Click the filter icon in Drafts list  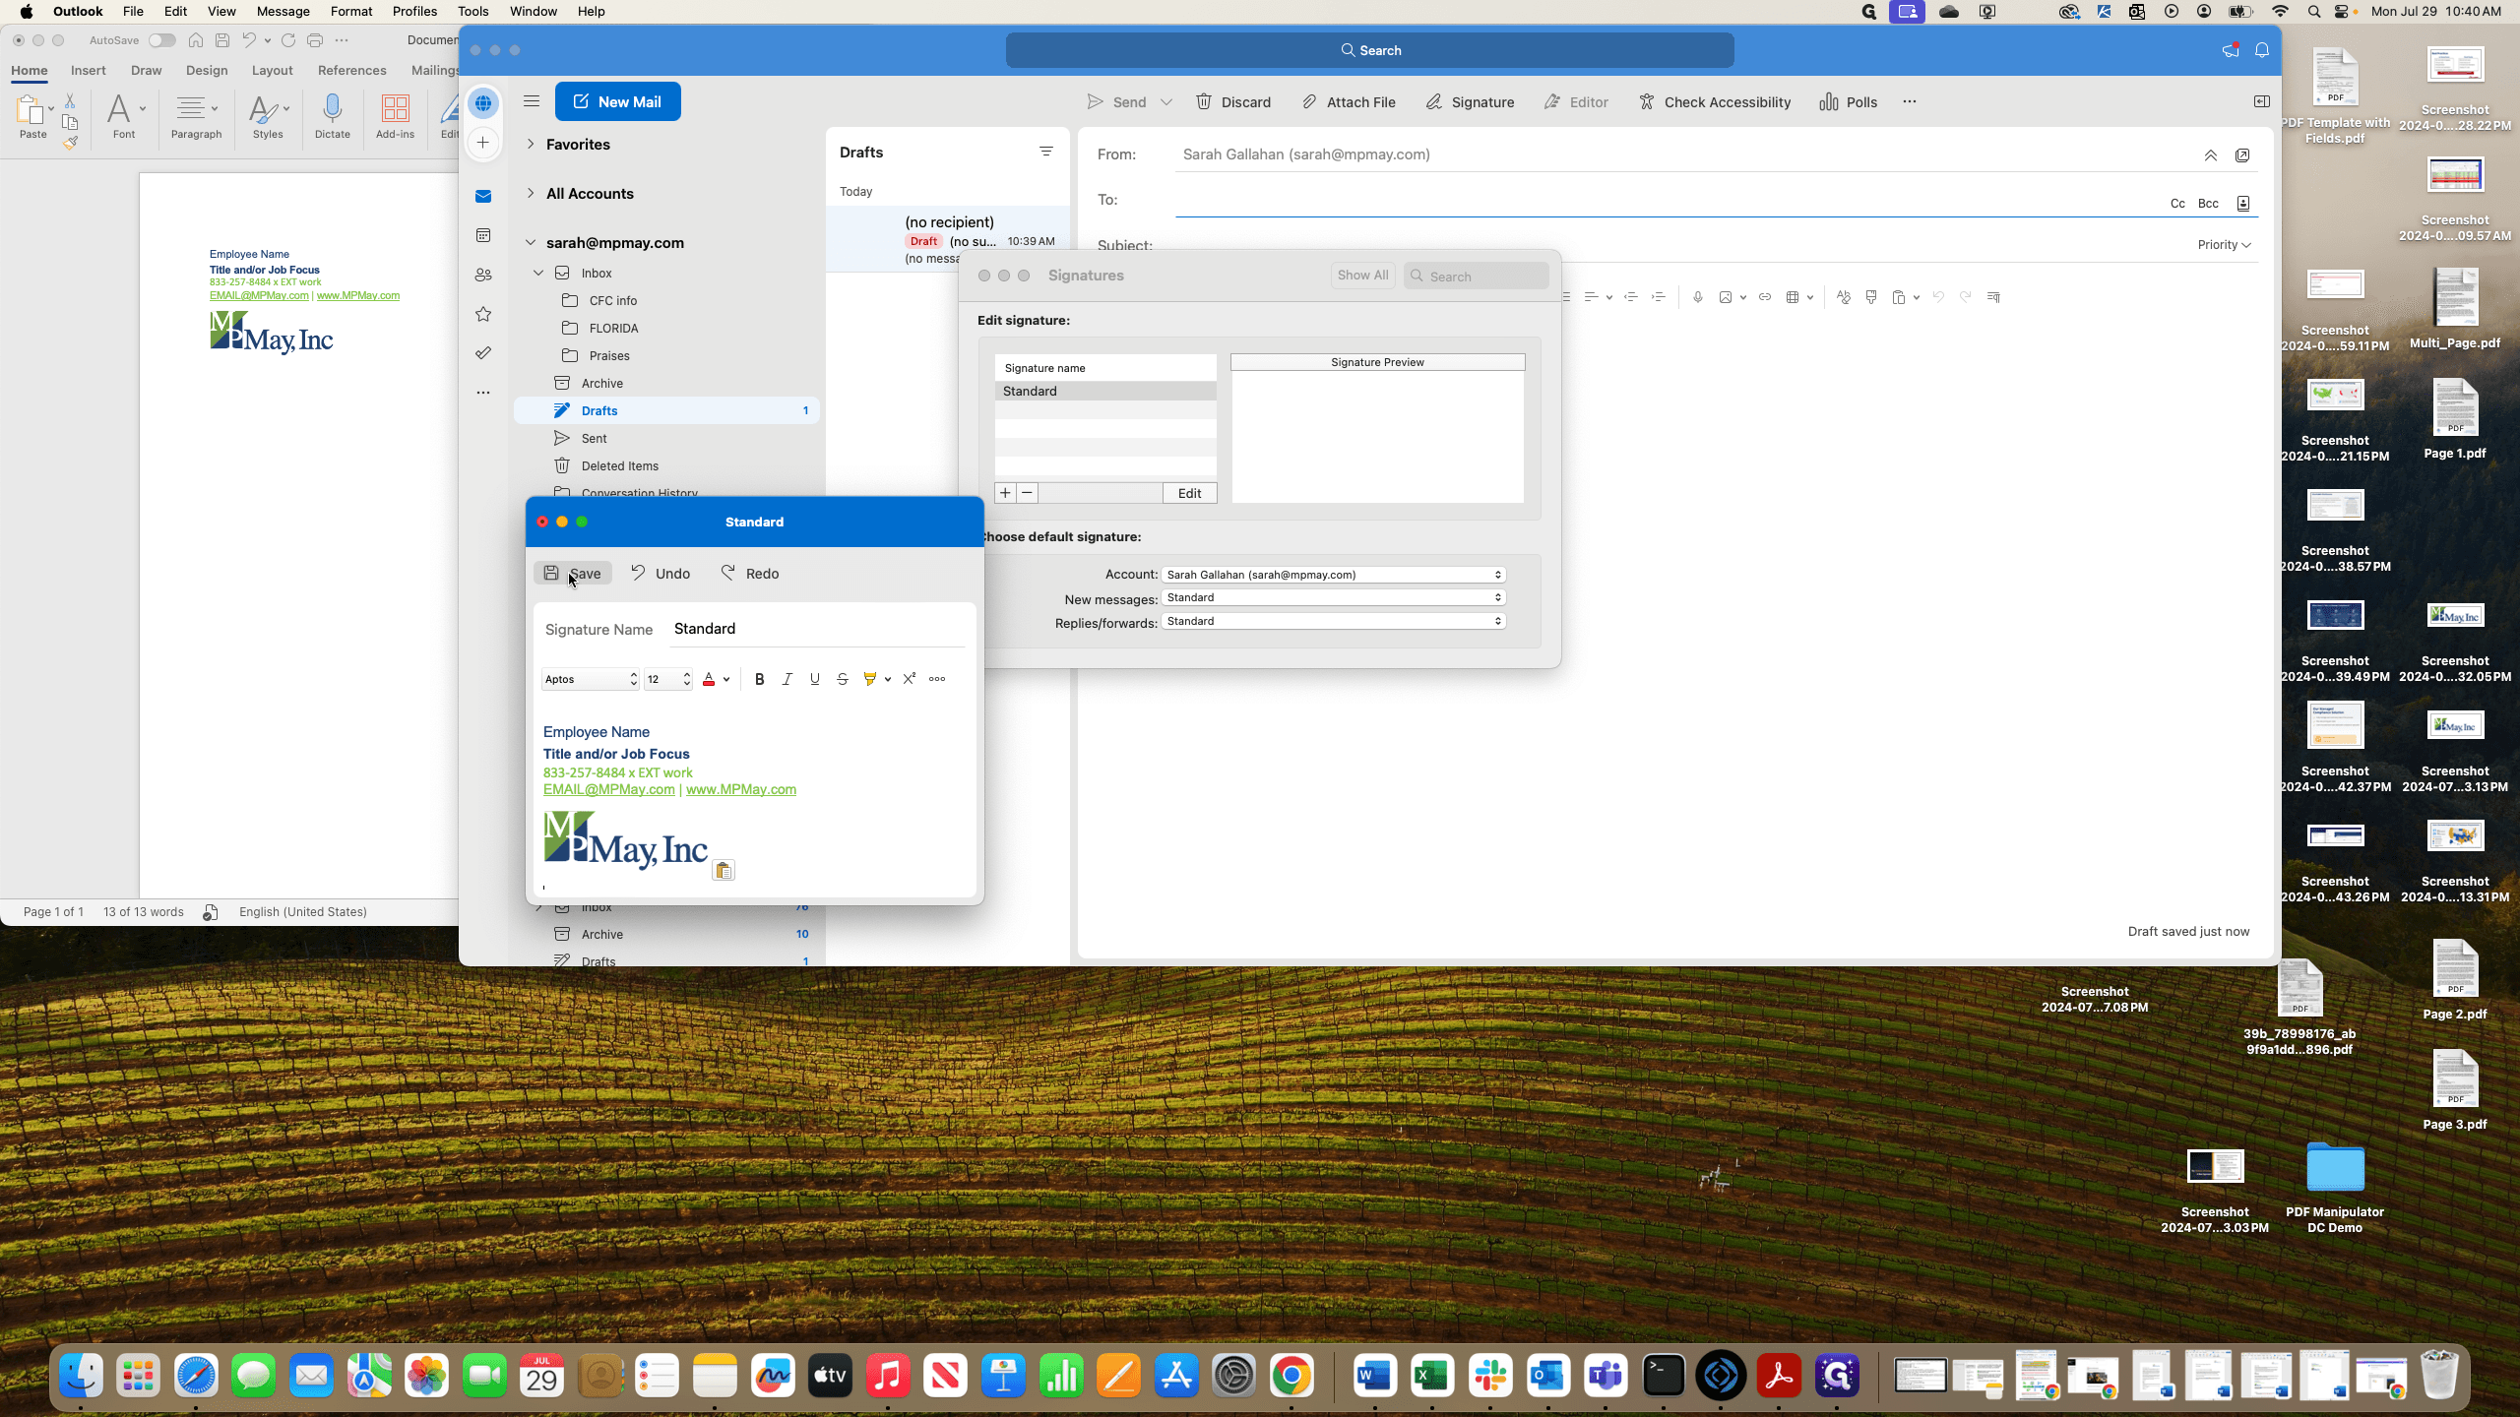click(1045, 152)
